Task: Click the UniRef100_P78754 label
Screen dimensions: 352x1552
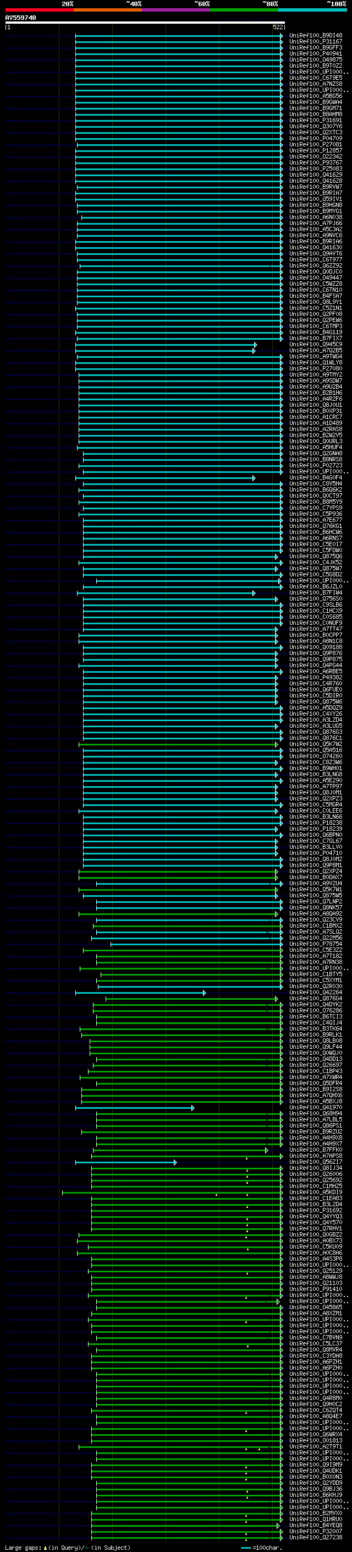Action: coord(315,944)
